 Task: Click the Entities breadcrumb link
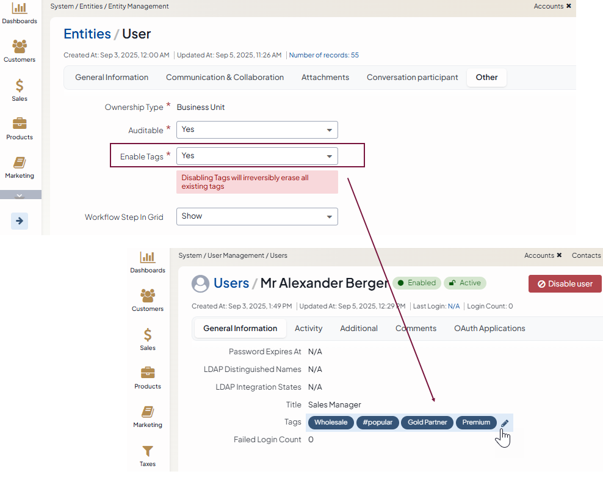pyautogui.click(x=87, y=34)
